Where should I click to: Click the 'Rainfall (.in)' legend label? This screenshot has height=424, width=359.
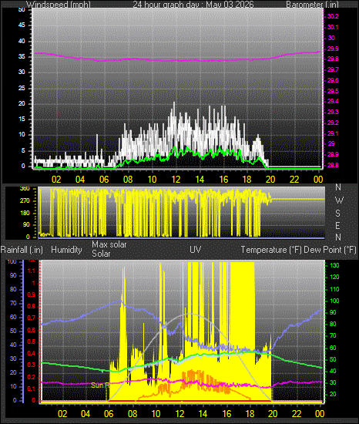(x=22, y=250)
